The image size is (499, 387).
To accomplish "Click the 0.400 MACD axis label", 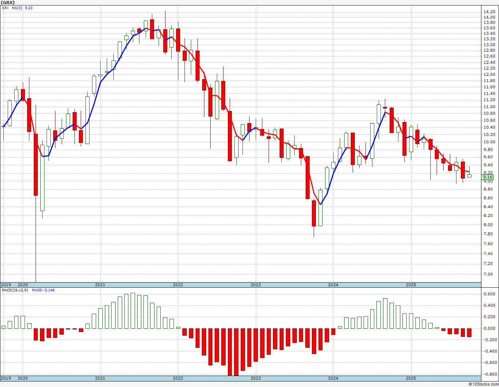I will click(x=489, y=305).
